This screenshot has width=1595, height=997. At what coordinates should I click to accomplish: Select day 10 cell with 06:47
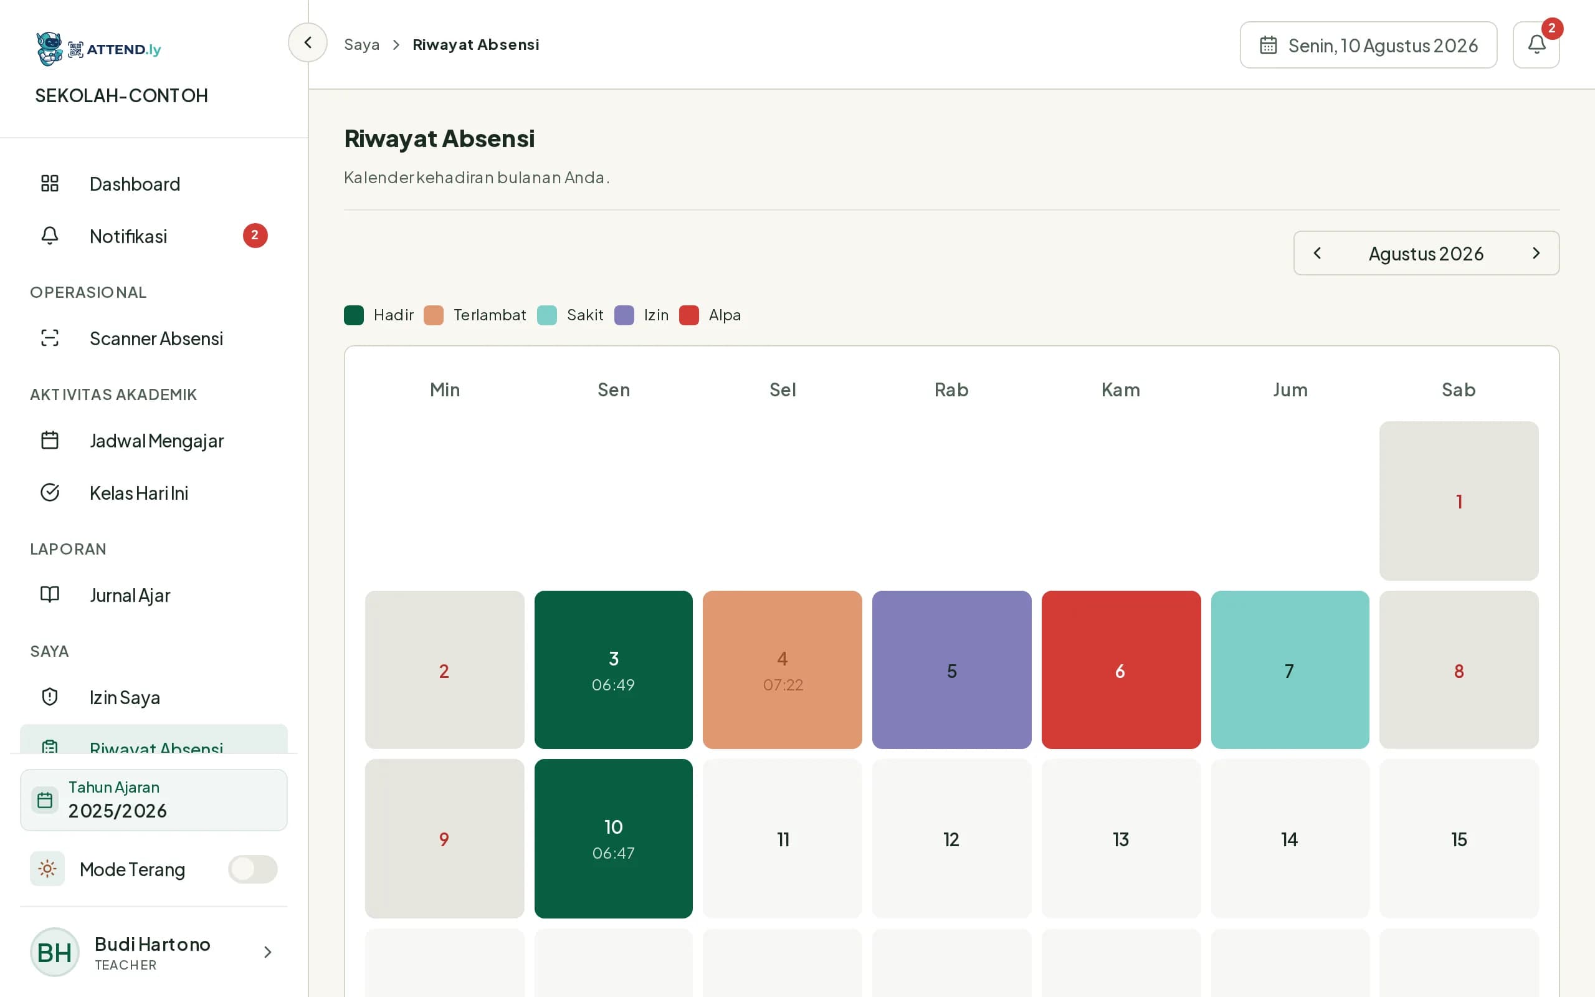(614, 839)
